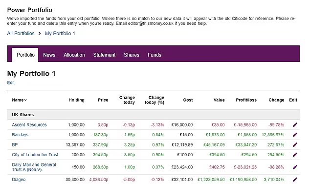Image resolution: width=310 pixels, height=184 pixels.
Task: Select Diageo price 4,036.50p
Action: coord(99,180)
